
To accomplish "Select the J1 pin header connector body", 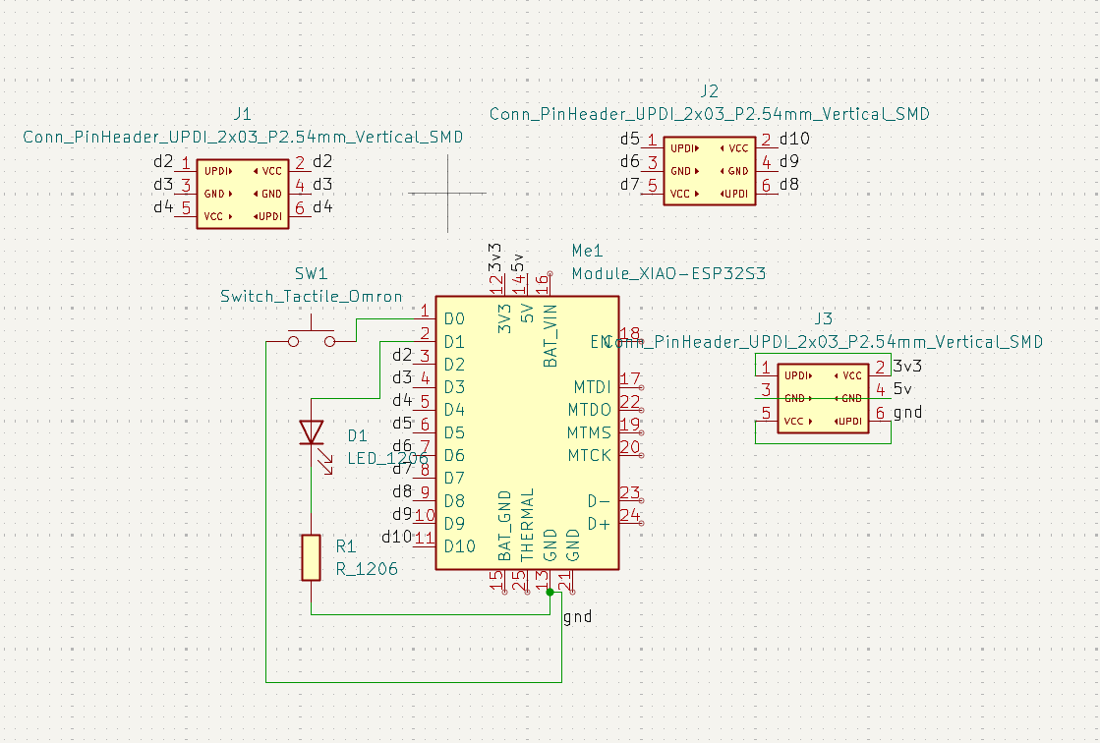I will pos(243,194).
